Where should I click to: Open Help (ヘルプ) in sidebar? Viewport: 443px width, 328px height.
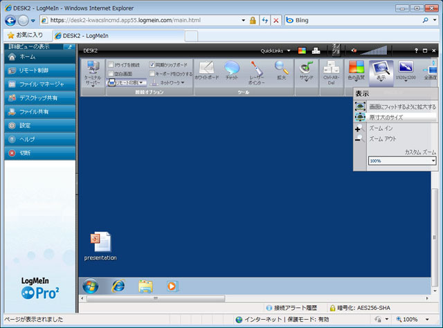(x=40, y=139)
